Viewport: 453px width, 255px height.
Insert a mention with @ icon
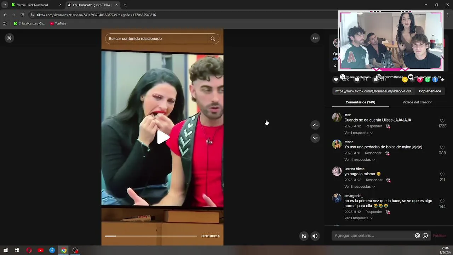tap(417, 236)
